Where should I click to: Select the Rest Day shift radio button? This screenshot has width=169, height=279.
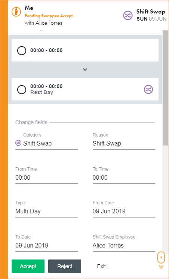pyautogui.click(x=22, y=90)
